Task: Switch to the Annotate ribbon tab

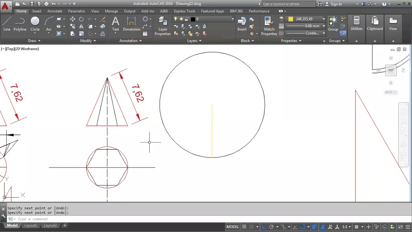Action: [55, 11]
